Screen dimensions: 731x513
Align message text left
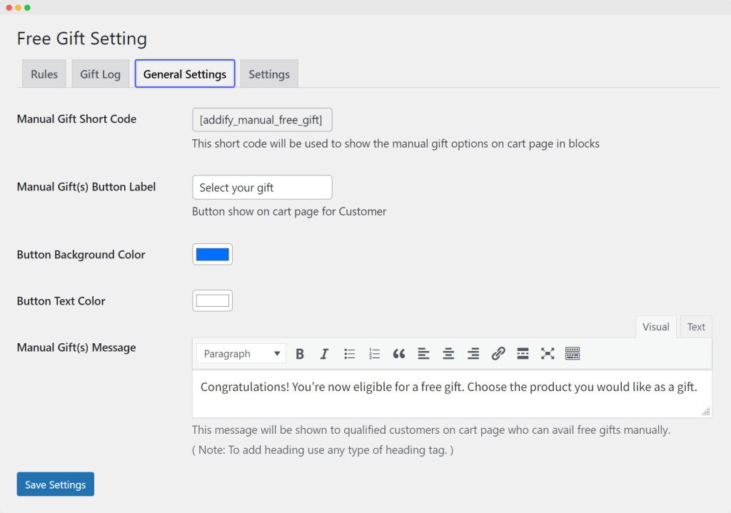click(423, 354)
